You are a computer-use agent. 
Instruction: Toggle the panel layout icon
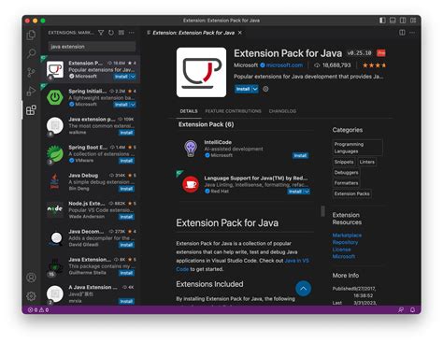coord(393,21)
